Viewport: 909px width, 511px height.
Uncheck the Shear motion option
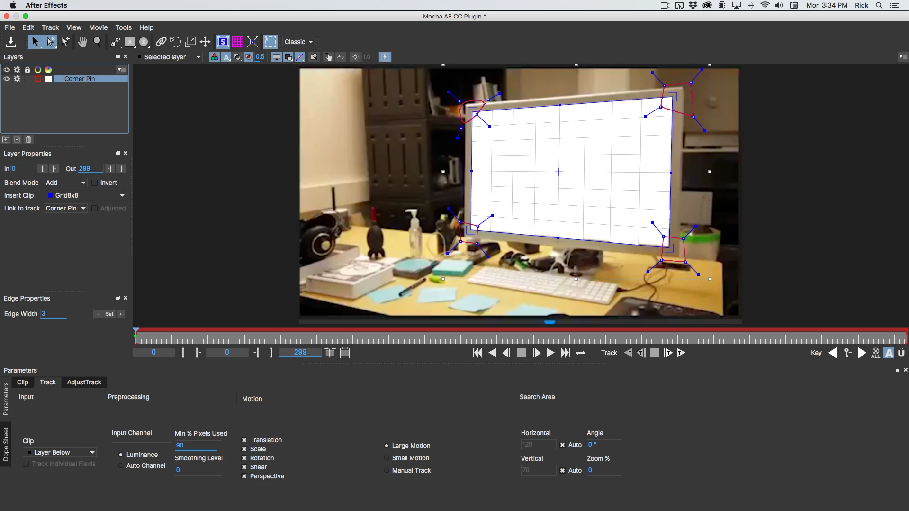click(x=244, y=467)
